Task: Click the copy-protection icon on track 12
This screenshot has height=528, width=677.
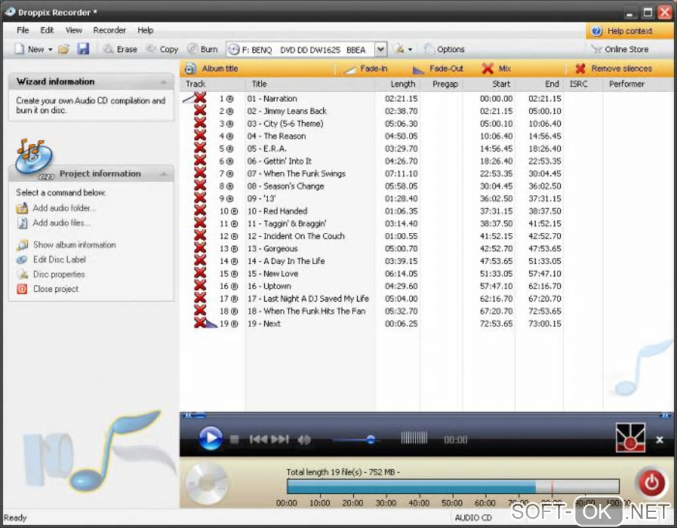Action: [x=234, y=237]
